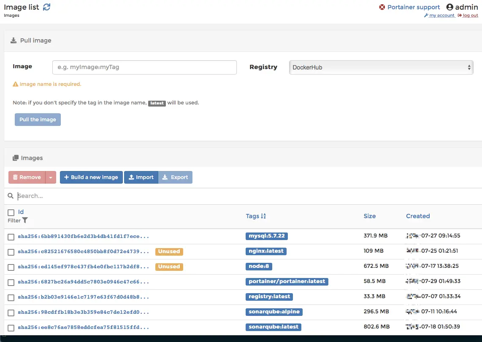Open image sha256:6827bc26a94dd5c7803e0946c47c66
This screenshot has width=482, height=342.
point(83,282)
